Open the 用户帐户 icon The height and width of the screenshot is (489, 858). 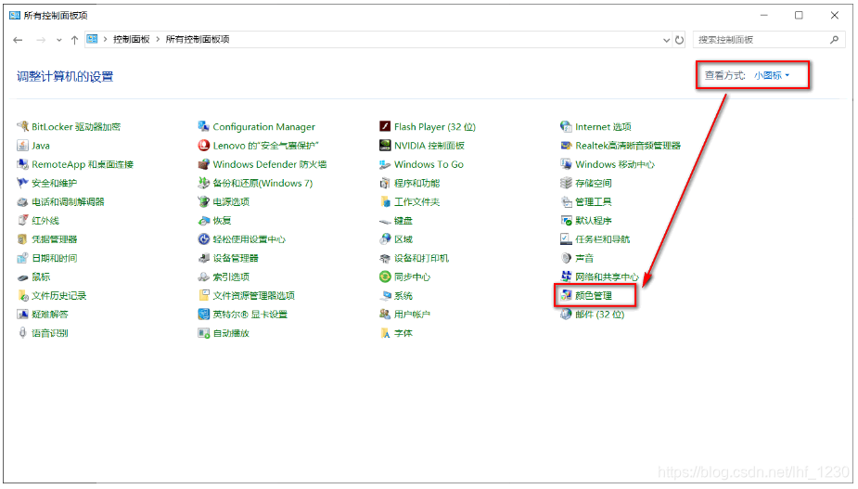tap(385, 315)
